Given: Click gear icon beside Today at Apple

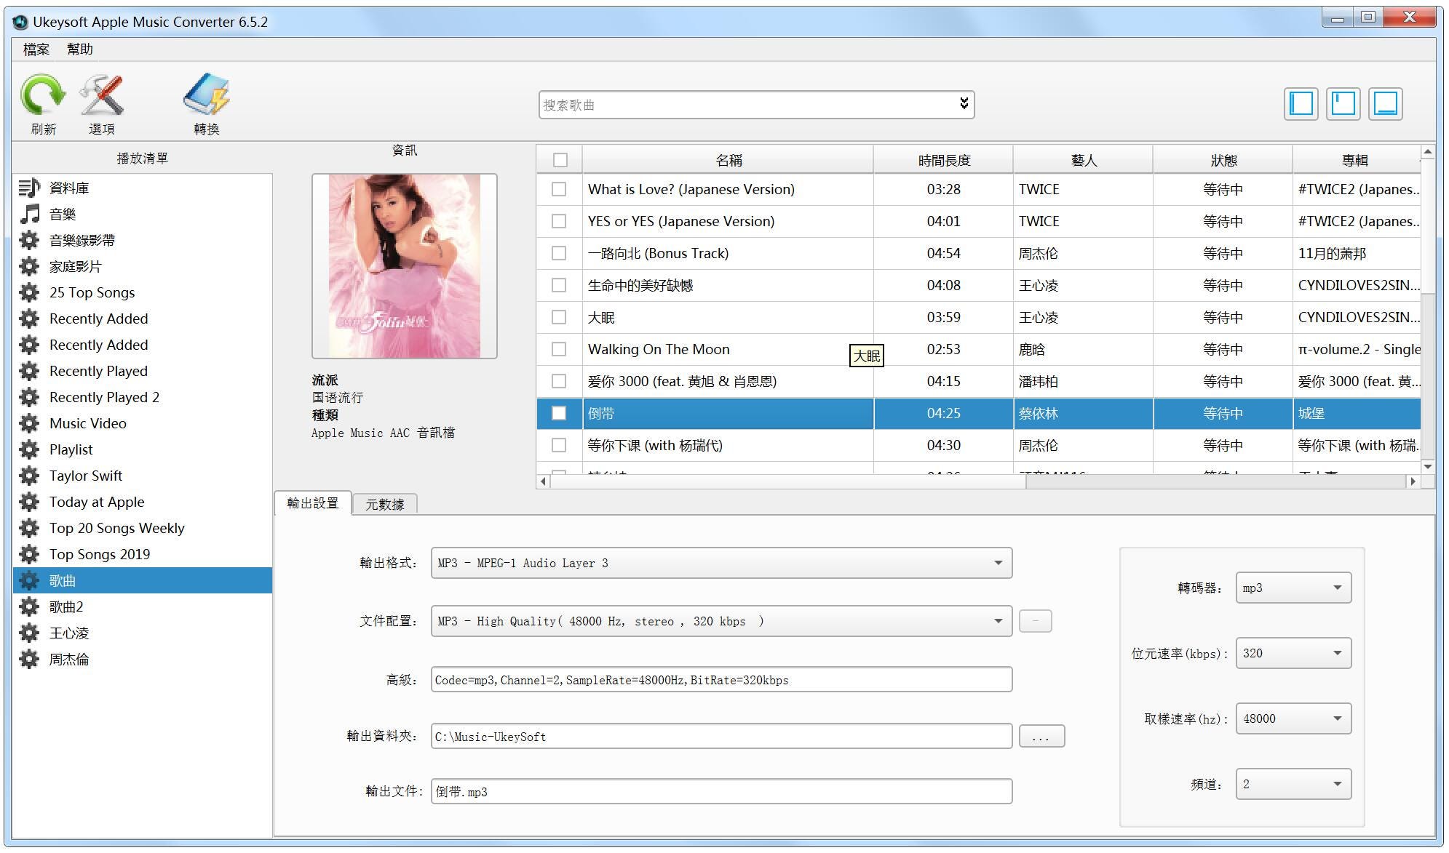Looking at the screenshot, I should [29, 502].
